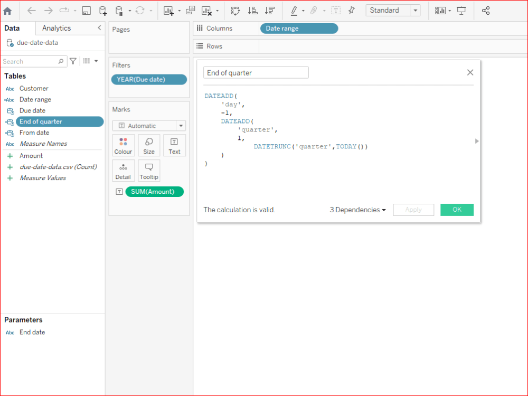Expand the 3 Dependencies dropdown
The height and width of the screenshot is (396, 528).
(x=357, y=210)
